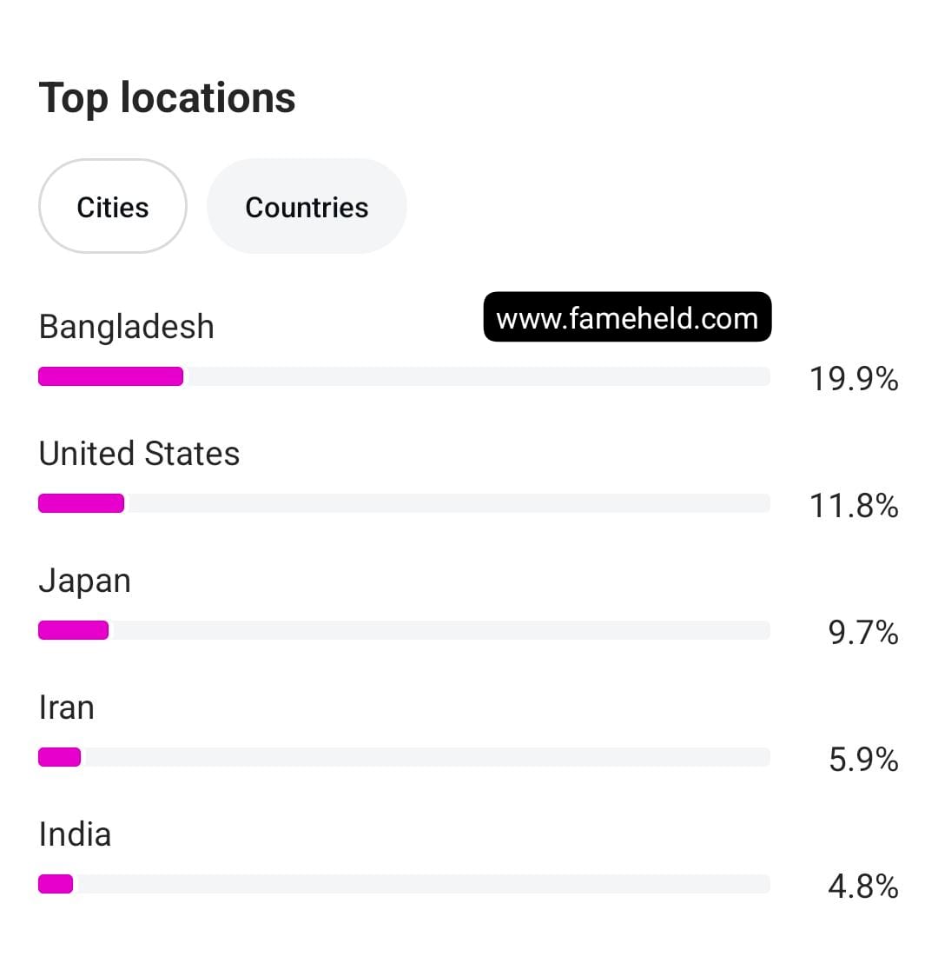
Task: Click the 9.7% Japan percentage
Action: click(x=863, y=633)
